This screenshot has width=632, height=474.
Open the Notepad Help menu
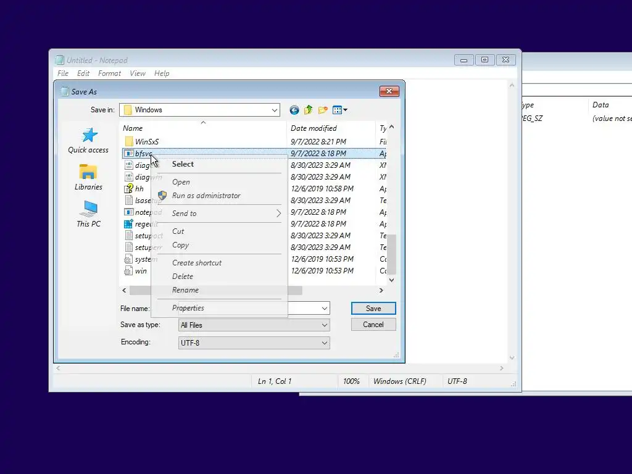pos(162,73)
